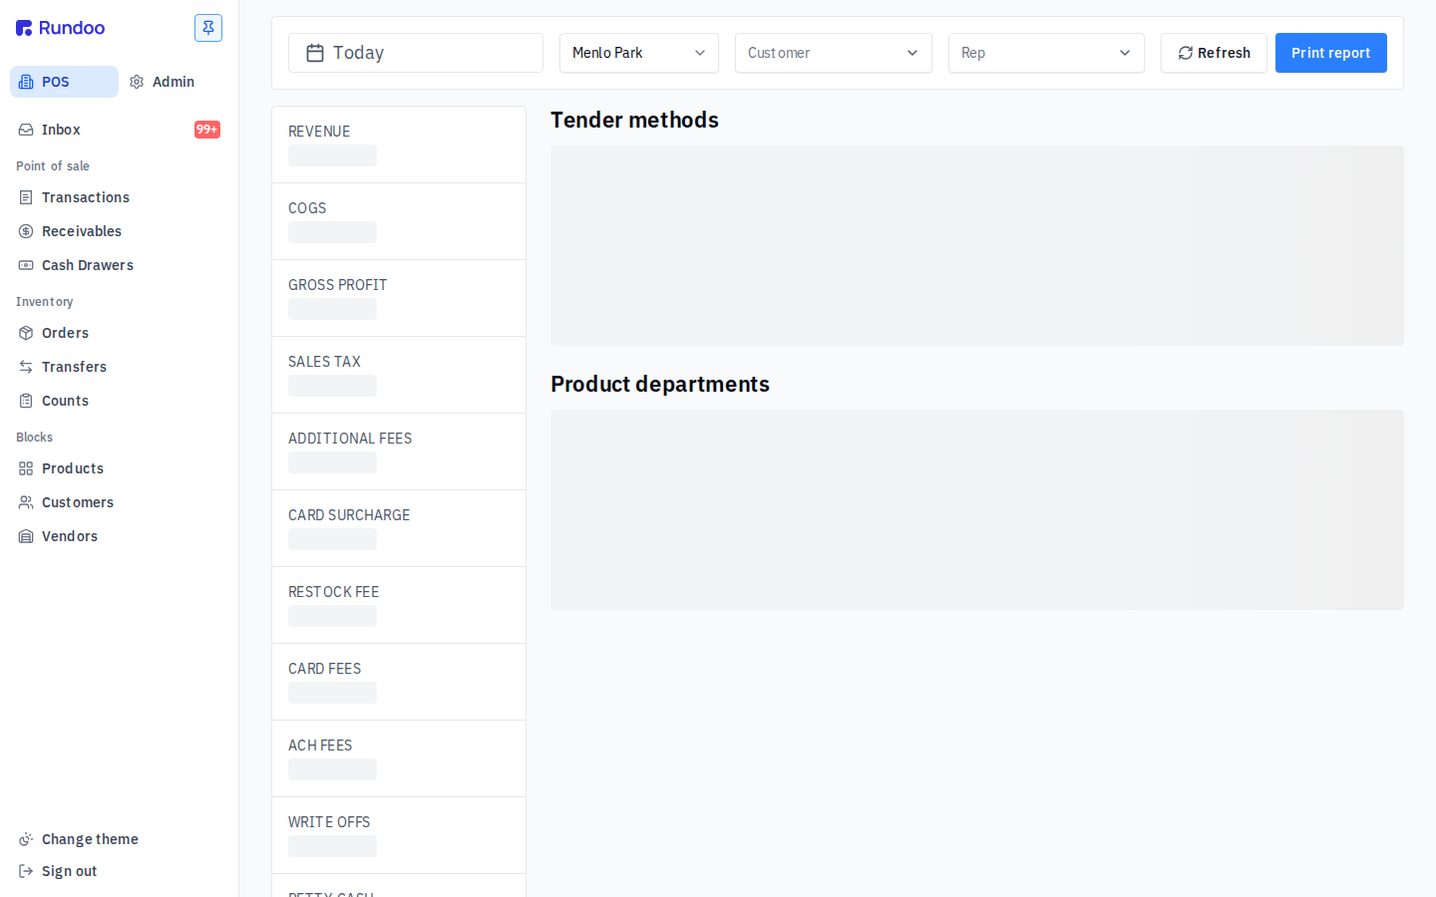Click the Transactions receipt icon

click(26, 197)
